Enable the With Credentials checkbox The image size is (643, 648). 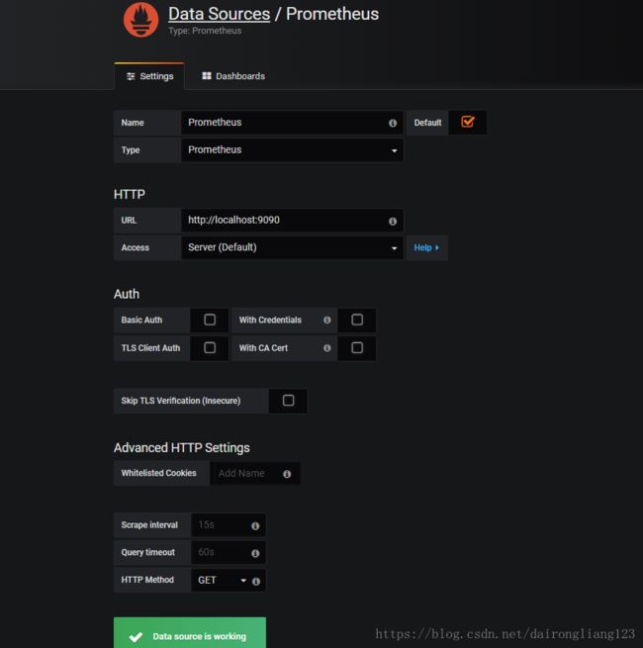coord(357,320)
